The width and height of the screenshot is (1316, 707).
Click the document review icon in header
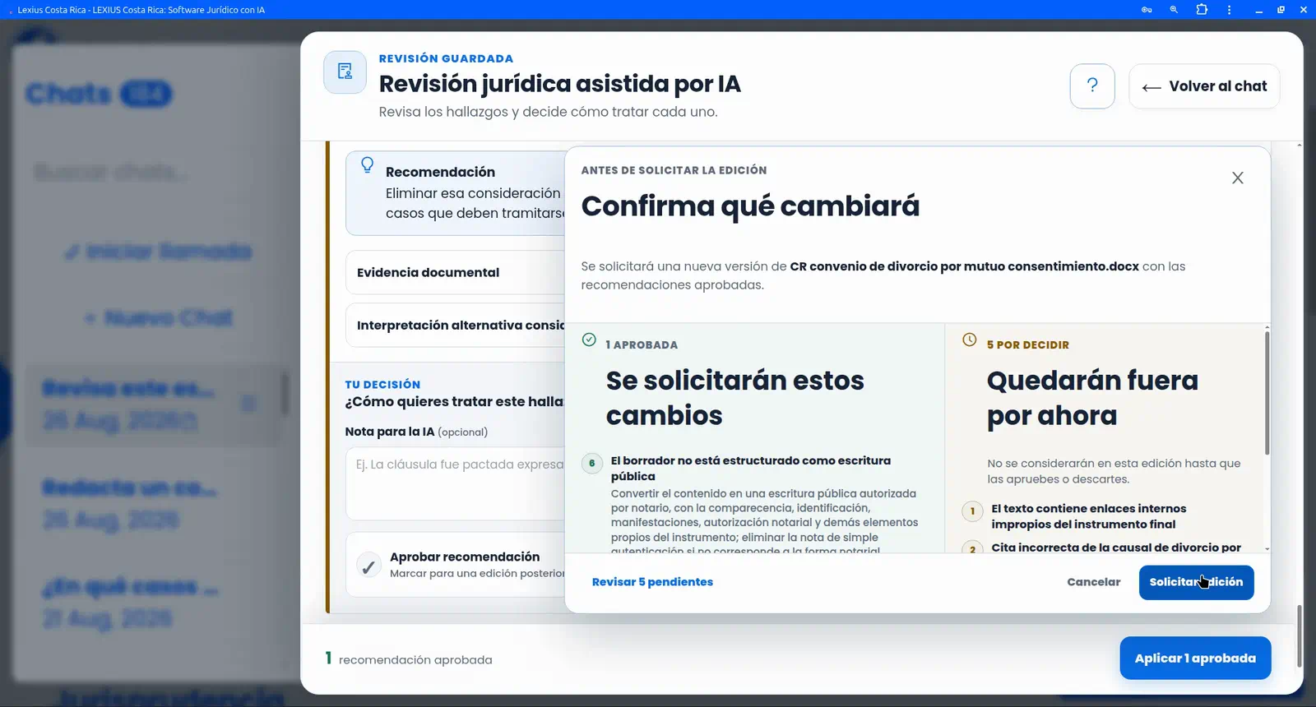pyautogui.click(x=345, y=72)
